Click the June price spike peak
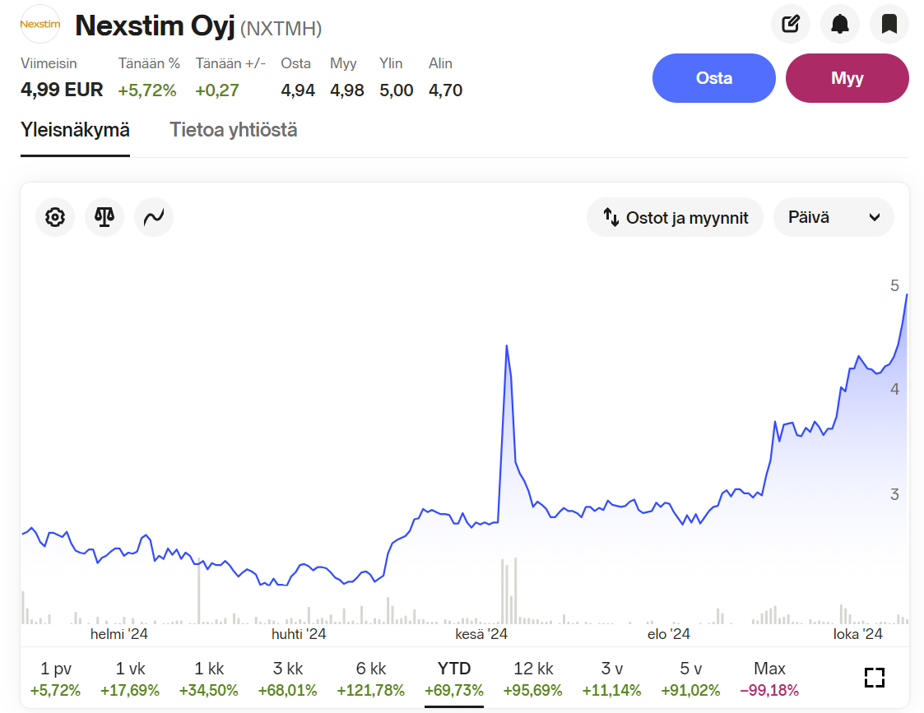 click(x=507, y=347)
